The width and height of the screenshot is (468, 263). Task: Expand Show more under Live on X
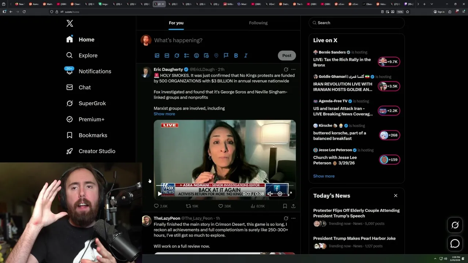click(x=324, y=176)
